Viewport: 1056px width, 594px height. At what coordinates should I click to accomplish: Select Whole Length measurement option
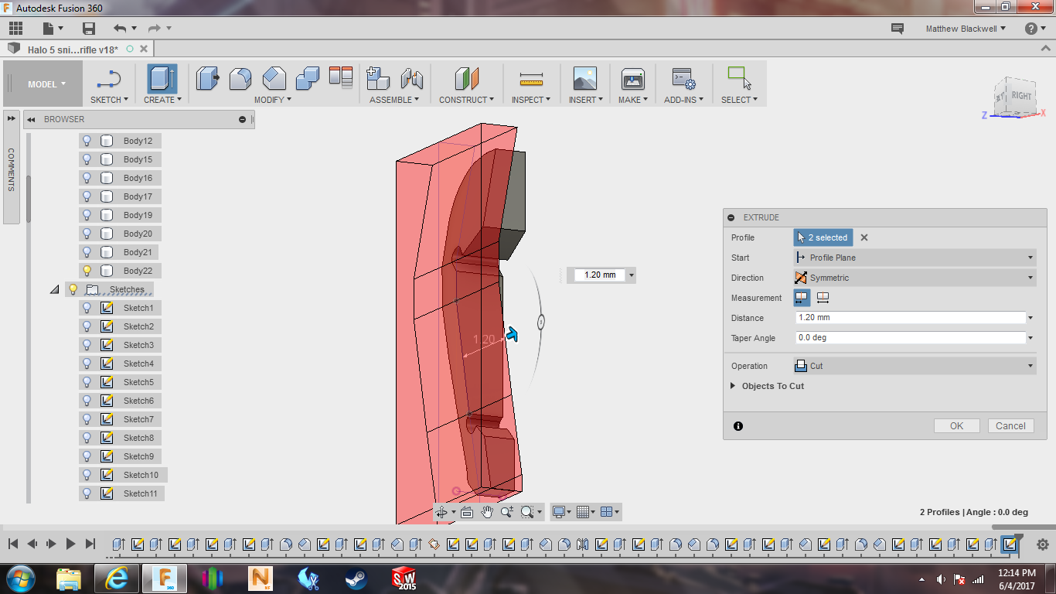tap(823, 298)
